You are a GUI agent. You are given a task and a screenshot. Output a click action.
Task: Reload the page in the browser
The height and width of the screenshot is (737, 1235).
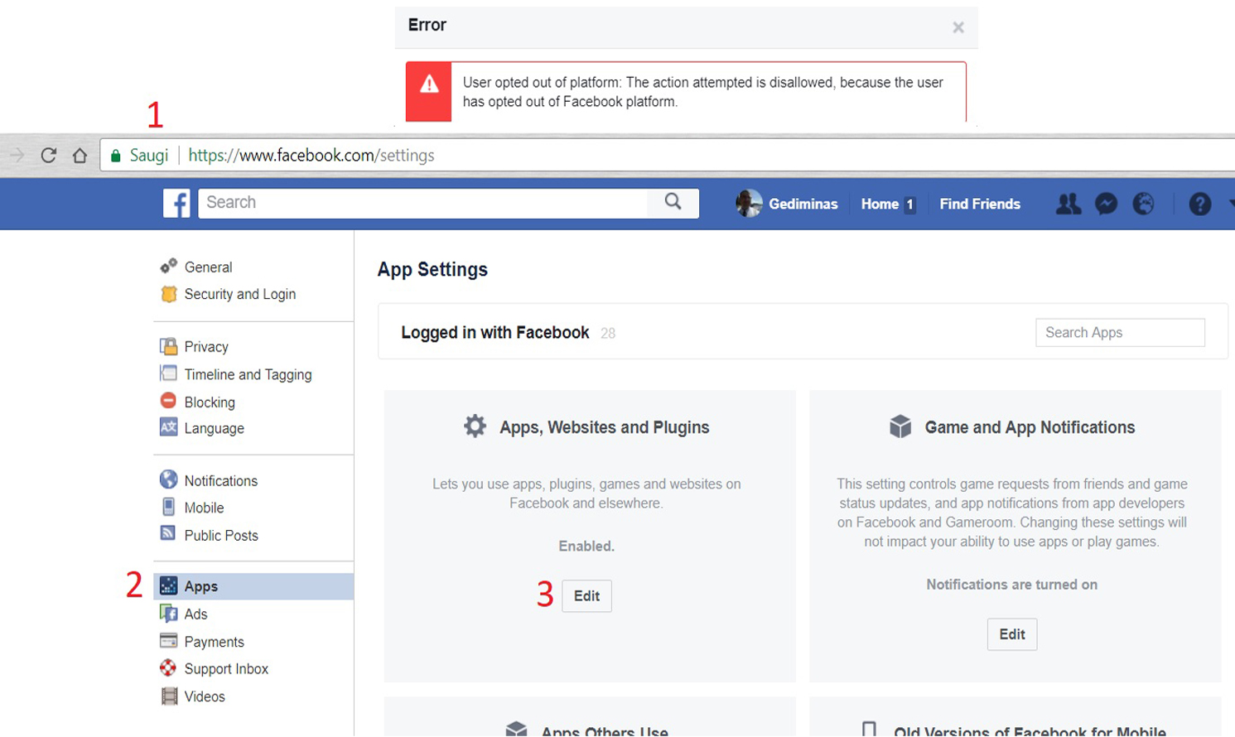48,156
